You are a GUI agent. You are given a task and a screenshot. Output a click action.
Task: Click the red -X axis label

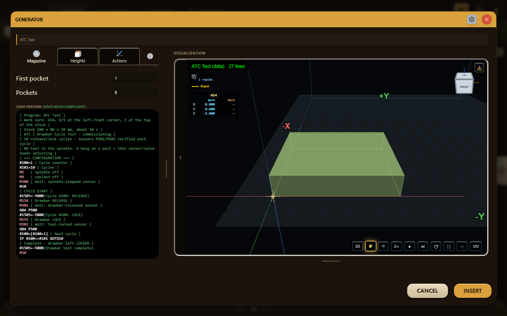pos(286,126)
